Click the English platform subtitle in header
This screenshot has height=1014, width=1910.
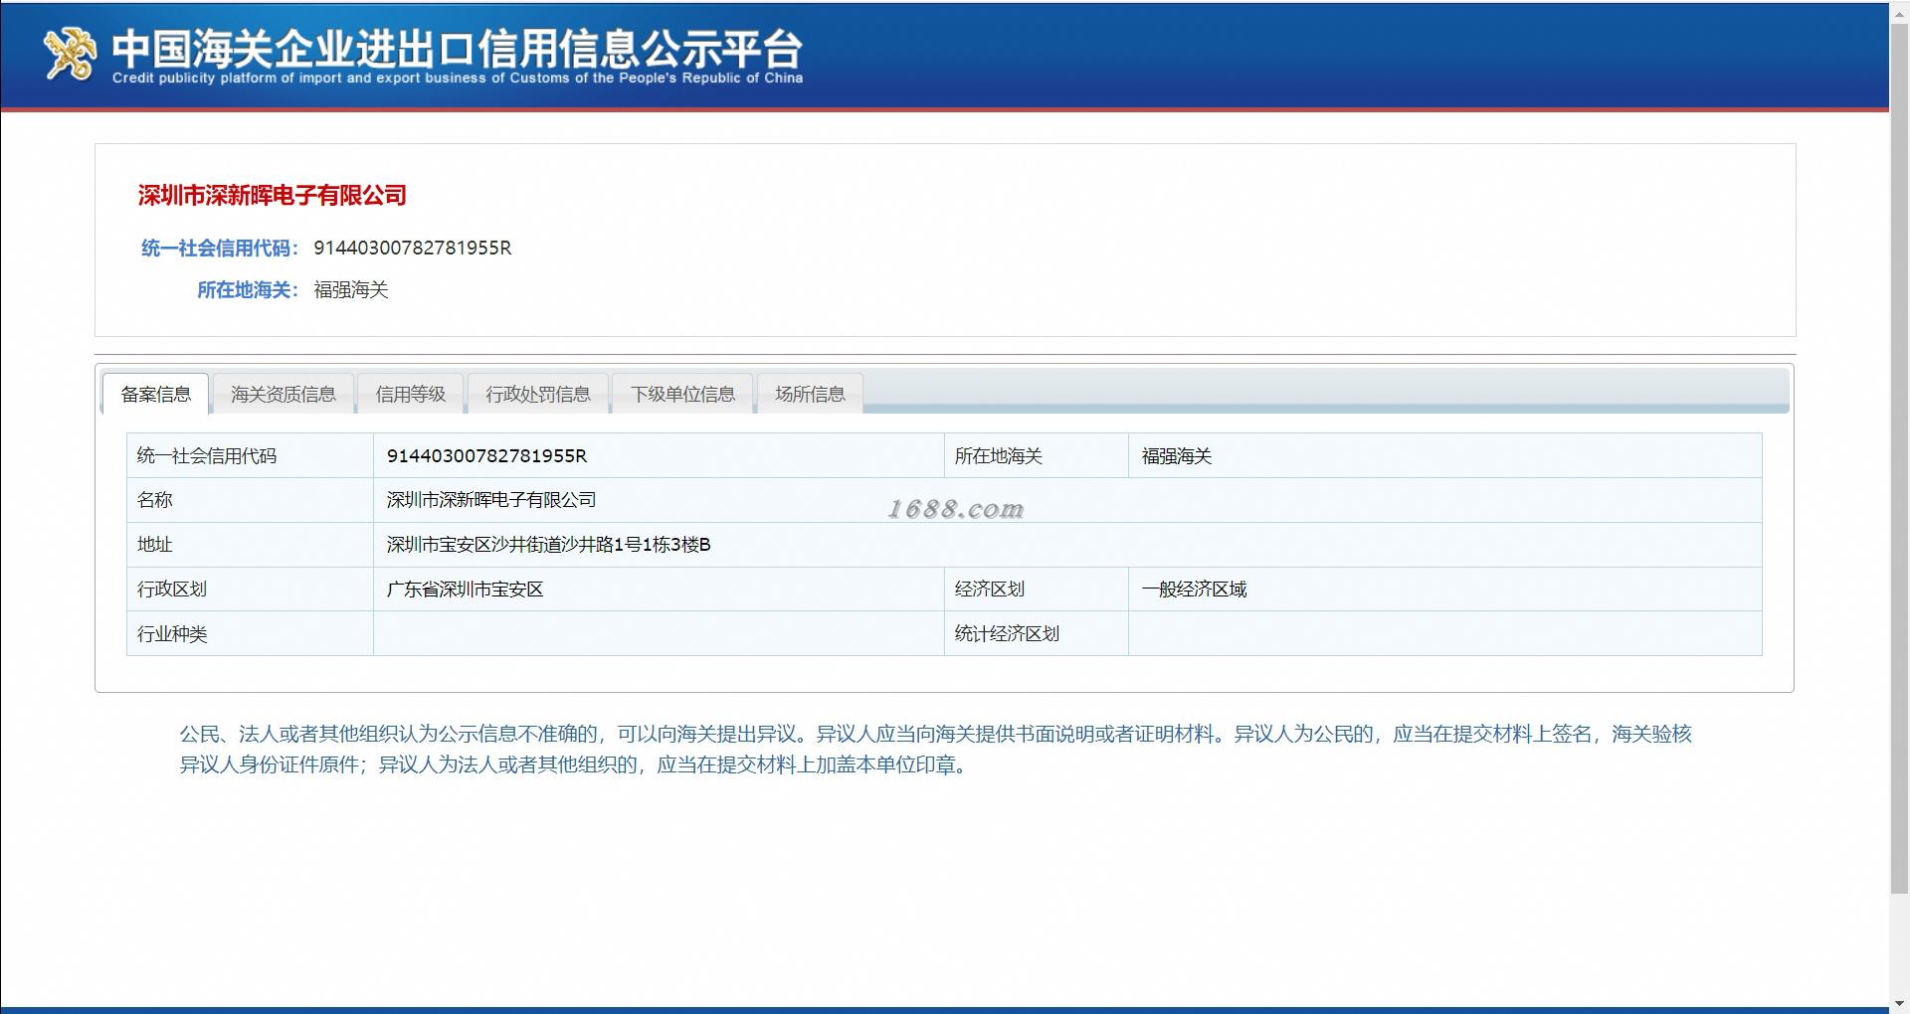pyautogui.click(x=458, y=78)
